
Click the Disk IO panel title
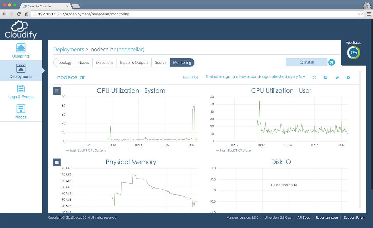(x=281, y=162)
